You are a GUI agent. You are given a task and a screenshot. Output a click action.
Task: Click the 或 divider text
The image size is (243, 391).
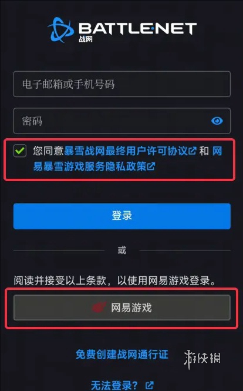tap(122, 250)
